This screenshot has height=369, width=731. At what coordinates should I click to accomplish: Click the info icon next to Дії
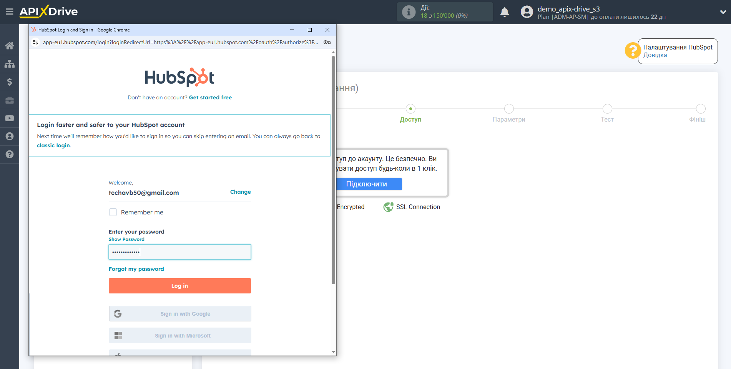pos(409,12)
